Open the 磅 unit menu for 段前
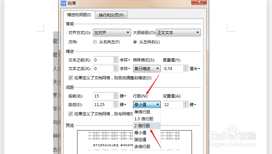The width and height of the screenshot is (272, 154). pos(123,96)
